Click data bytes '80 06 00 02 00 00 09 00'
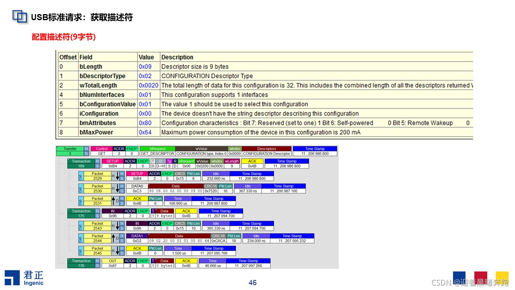Viewport: 515px width, 290px height. [x=176, y=191]
